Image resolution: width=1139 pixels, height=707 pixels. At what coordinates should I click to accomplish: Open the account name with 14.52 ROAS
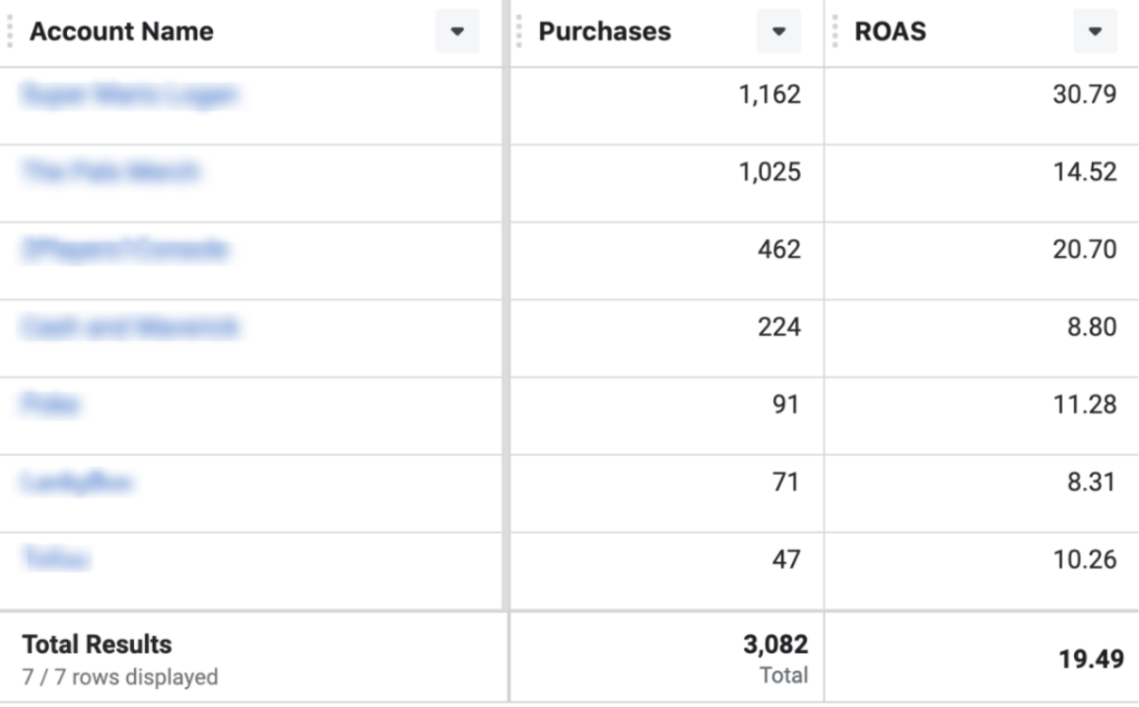coord(109,172)
